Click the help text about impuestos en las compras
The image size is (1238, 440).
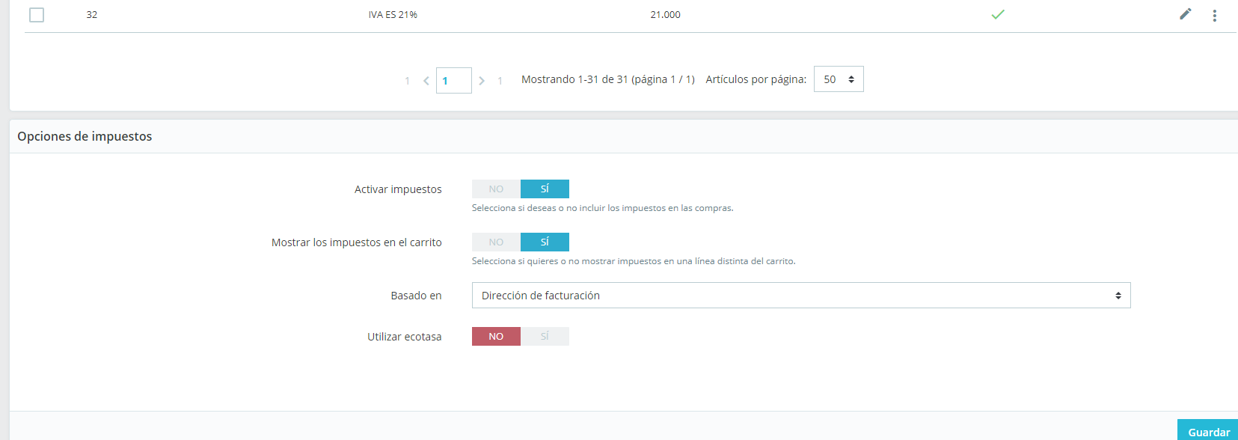point(603,208)
